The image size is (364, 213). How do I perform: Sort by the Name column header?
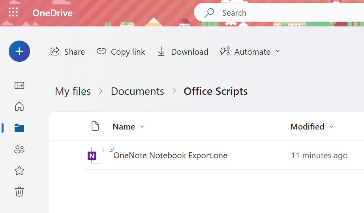pyautogui.click(x=128, y=127)
